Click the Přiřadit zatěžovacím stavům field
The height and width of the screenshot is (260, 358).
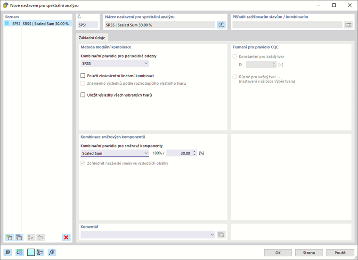[287, 25]
